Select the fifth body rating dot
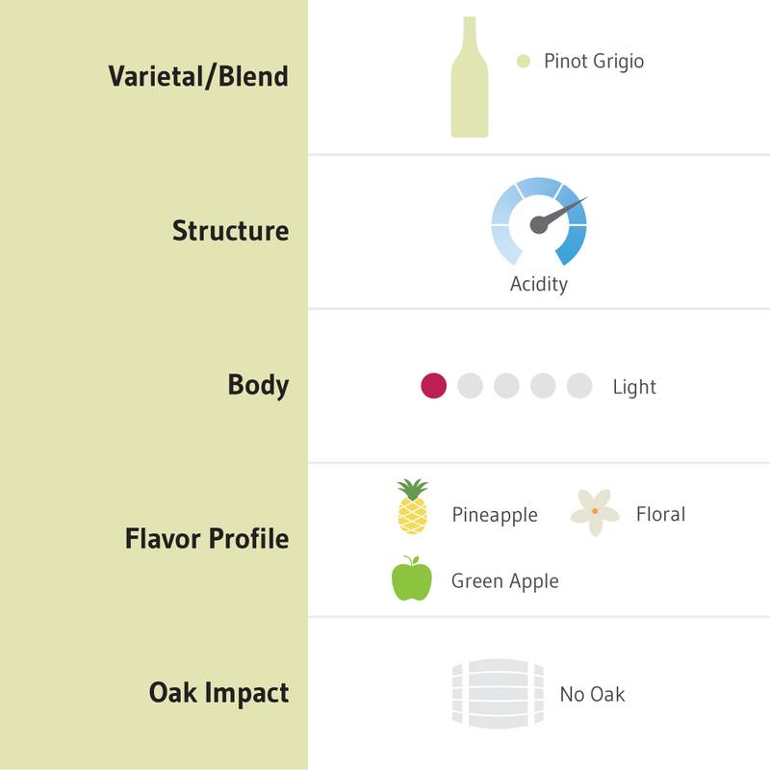The width and height of the screenshot is (770, 770). [579, 386]
